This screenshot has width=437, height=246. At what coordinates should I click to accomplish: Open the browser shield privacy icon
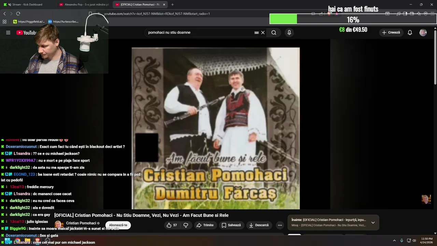pos(425,14)
